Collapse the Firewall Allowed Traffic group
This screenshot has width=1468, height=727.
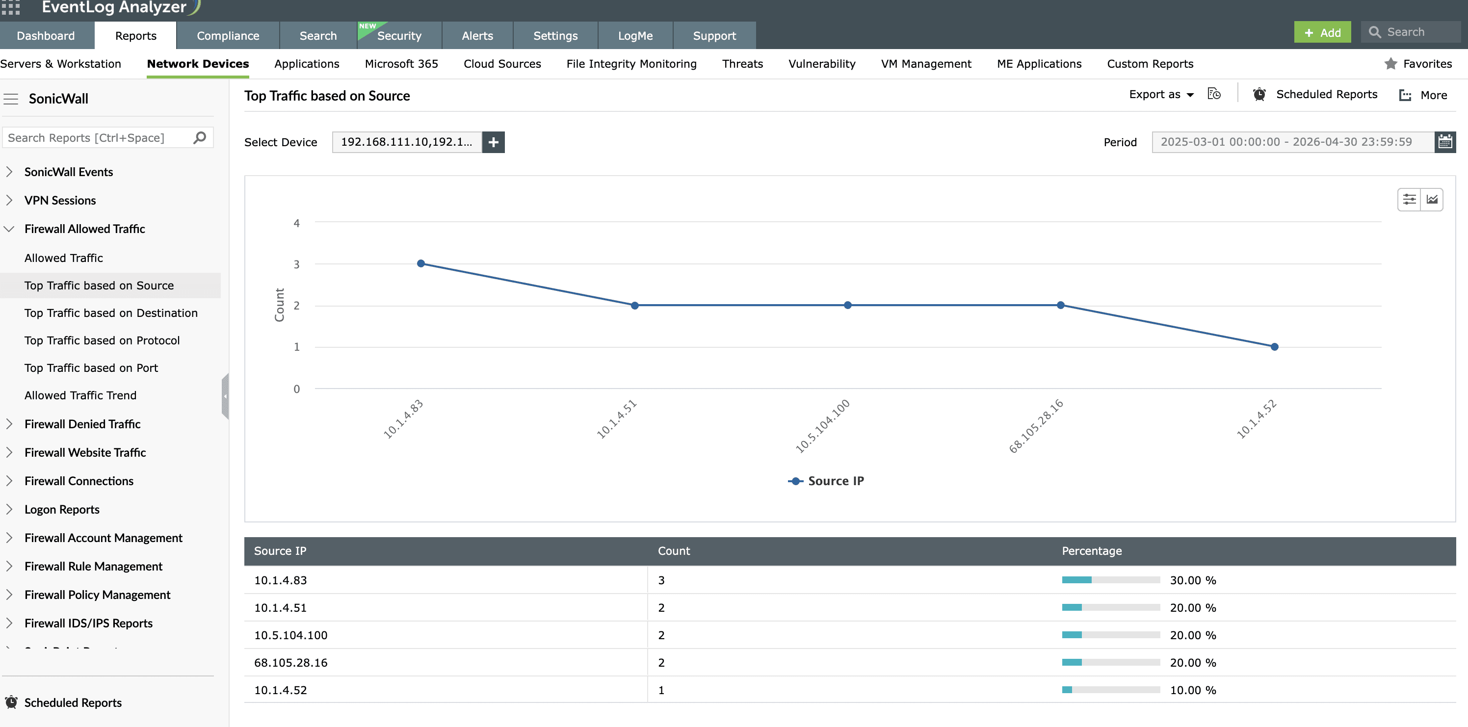(9, 229)
